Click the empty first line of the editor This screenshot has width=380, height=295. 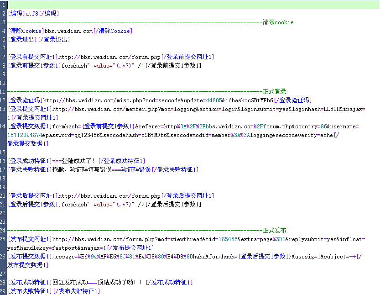pos(182,5)
